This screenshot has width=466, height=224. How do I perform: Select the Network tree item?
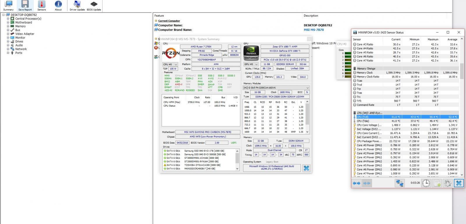point(21,49)
